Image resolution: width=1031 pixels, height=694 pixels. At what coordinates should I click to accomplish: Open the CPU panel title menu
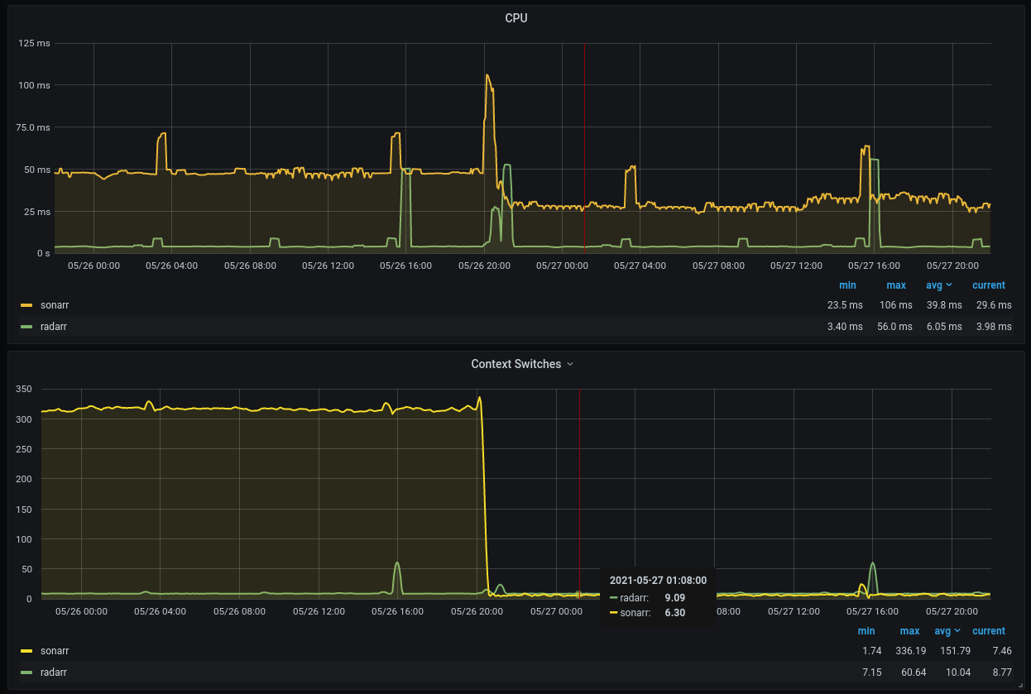pyautogui.click(x=516, y=18)
